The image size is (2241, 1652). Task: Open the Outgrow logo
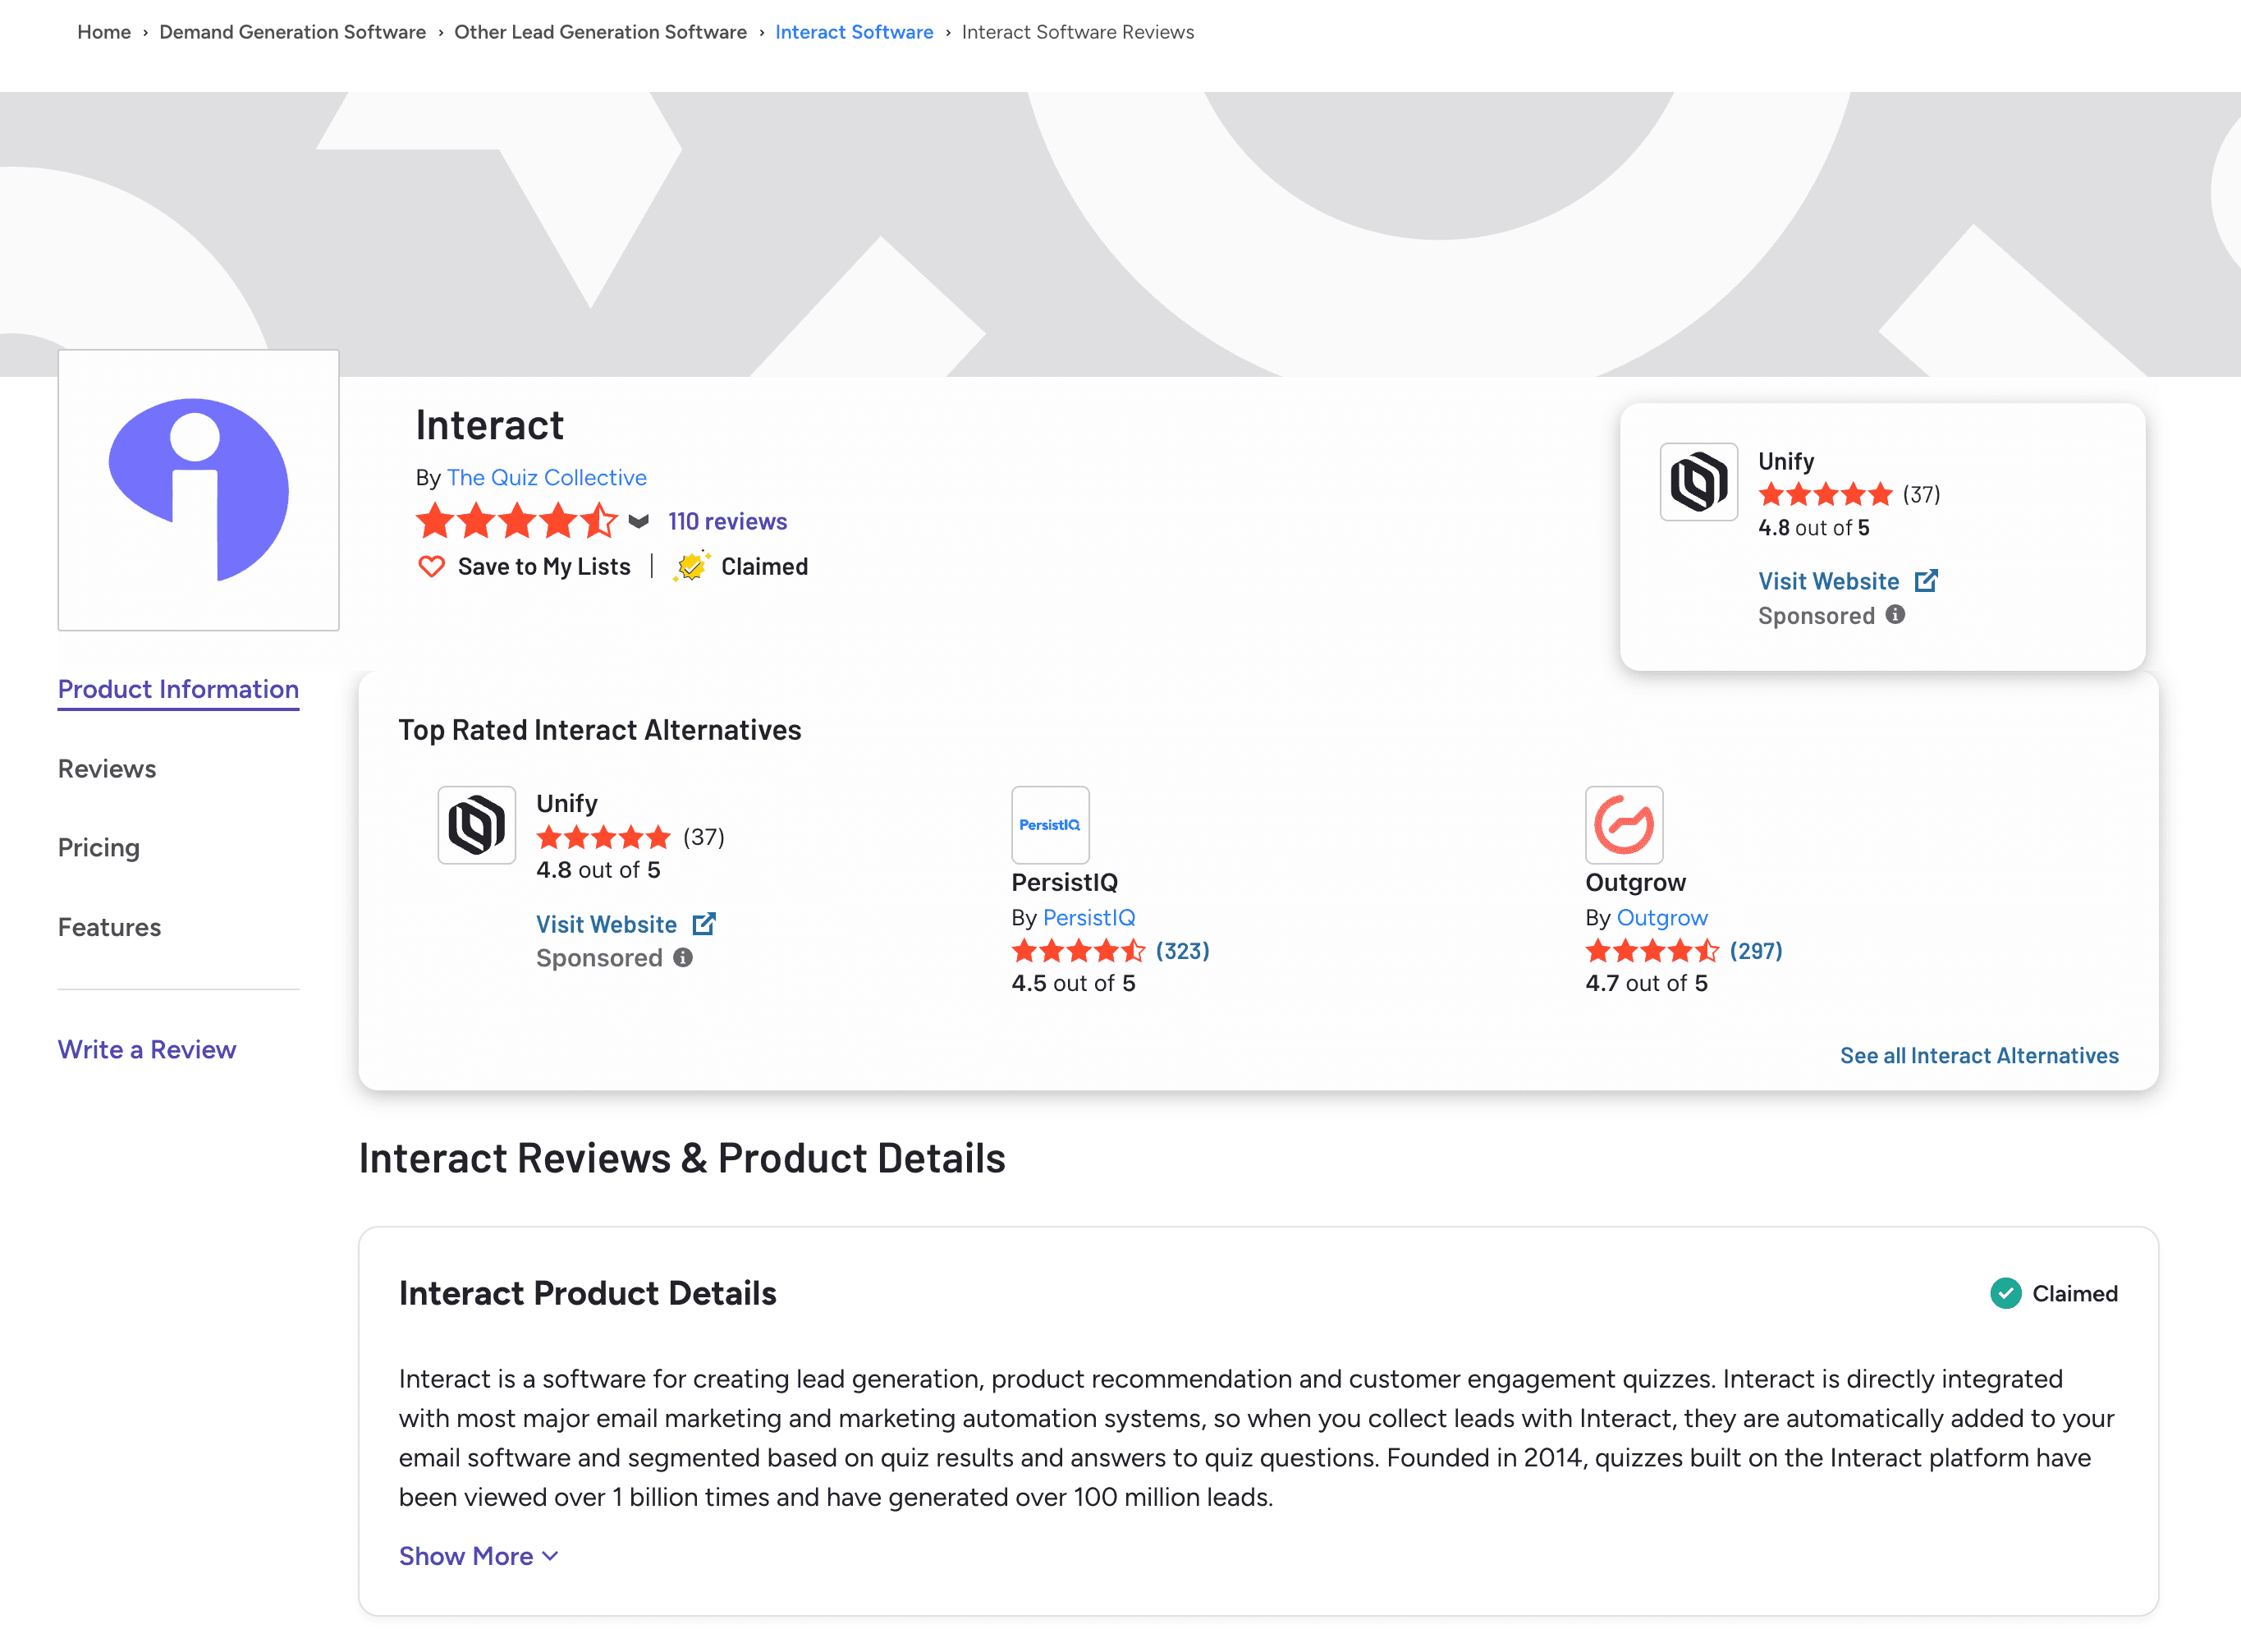[1623, 825]
